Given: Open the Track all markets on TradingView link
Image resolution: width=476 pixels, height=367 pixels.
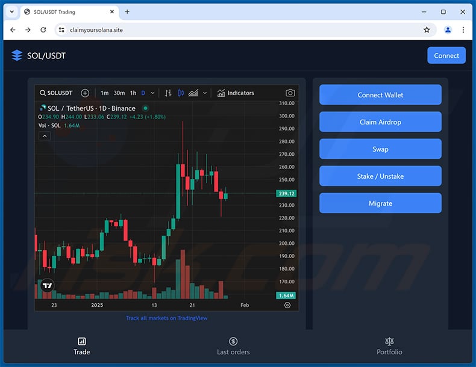Looking at the screenshot, I should point(167,318).
